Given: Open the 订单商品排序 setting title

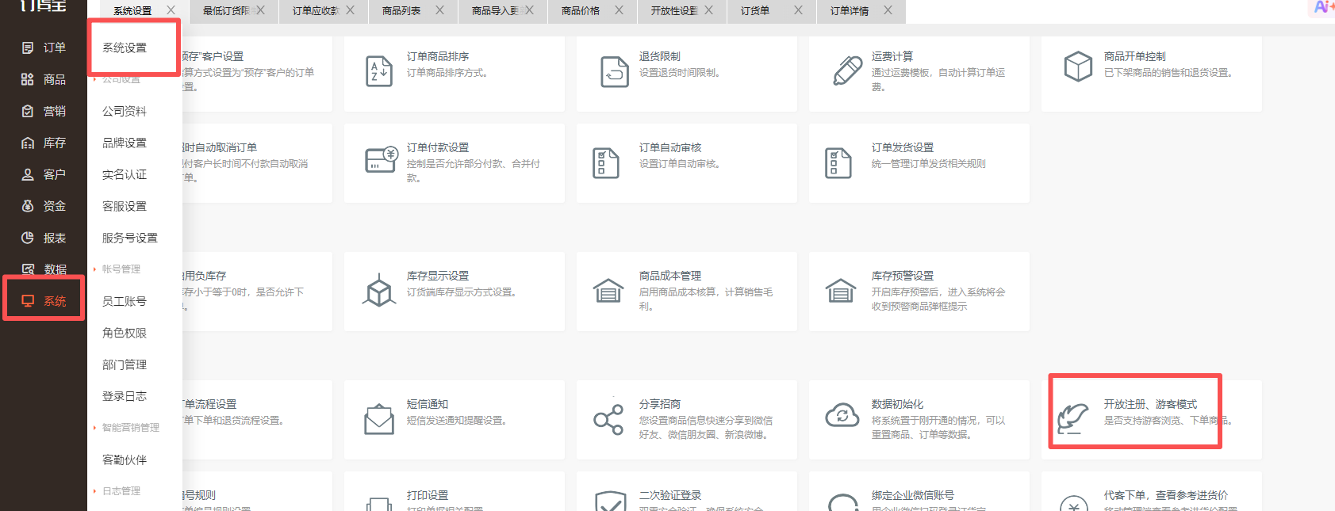Looking at the screenshot, I should coord(438,56).
